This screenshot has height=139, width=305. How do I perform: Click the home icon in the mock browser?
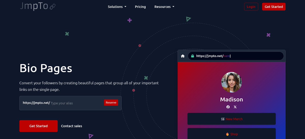[183, 56]
